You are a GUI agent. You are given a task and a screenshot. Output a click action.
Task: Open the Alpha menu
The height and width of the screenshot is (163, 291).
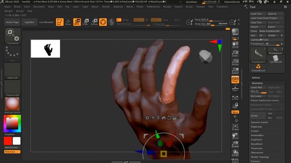[x=7, y=7]
